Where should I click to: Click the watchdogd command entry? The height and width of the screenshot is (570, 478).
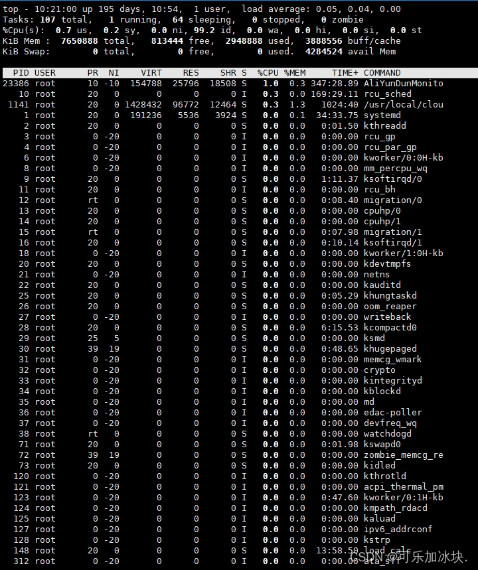coord(388,434)
